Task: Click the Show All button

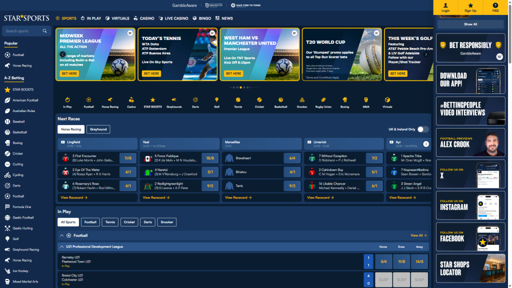Action: tap(470, 24)
